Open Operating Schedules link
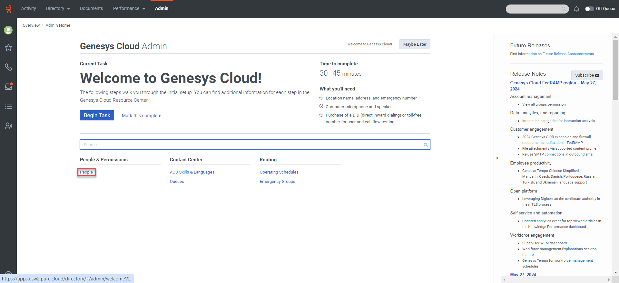The height and width of the screenshot is (283, 619). pyautogui.click(x=279, y=172)
